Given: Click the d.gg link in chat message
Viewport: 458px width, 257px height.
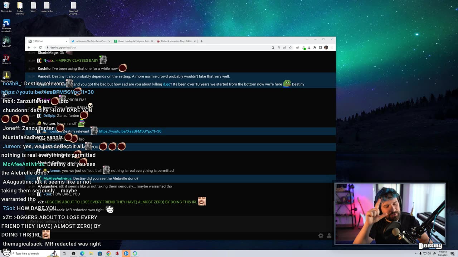Looking at the screenshot, I should pyautogui.click(x=167, y=84).
